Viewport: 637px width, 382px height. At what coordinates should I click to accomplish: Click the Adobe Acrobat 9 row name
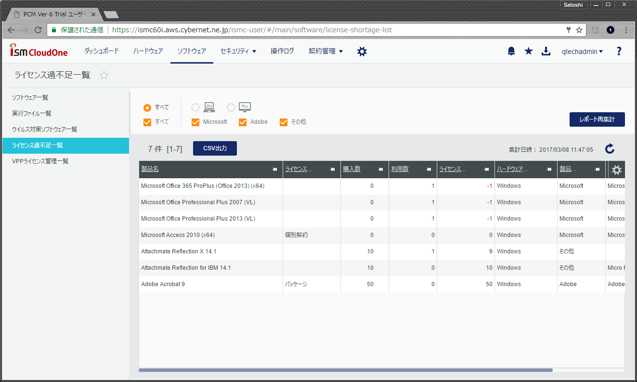(163, 284)
